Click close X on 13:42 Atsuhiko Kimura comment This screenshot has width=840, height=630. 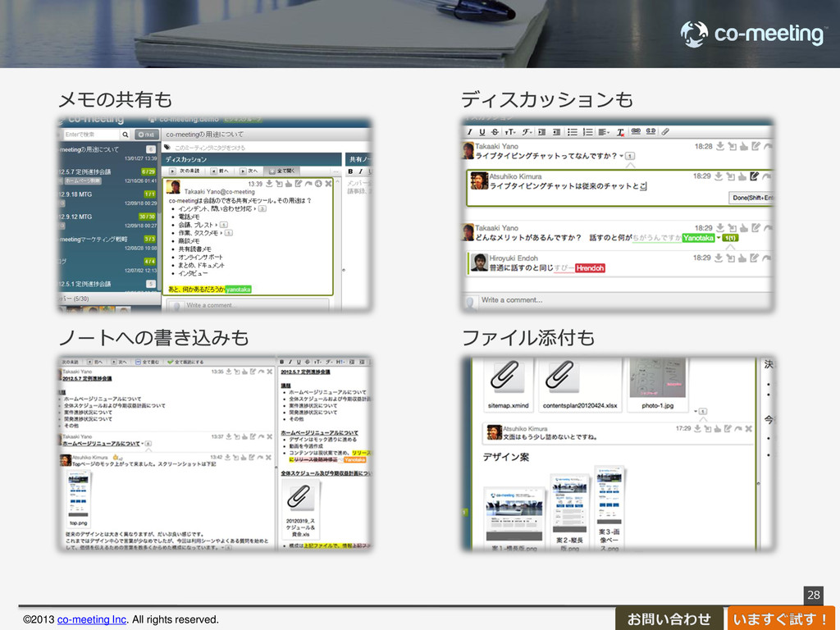point(268,458)
